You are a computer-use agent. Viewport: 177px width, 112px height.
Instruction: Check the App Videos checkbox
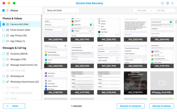click(4, 41)
